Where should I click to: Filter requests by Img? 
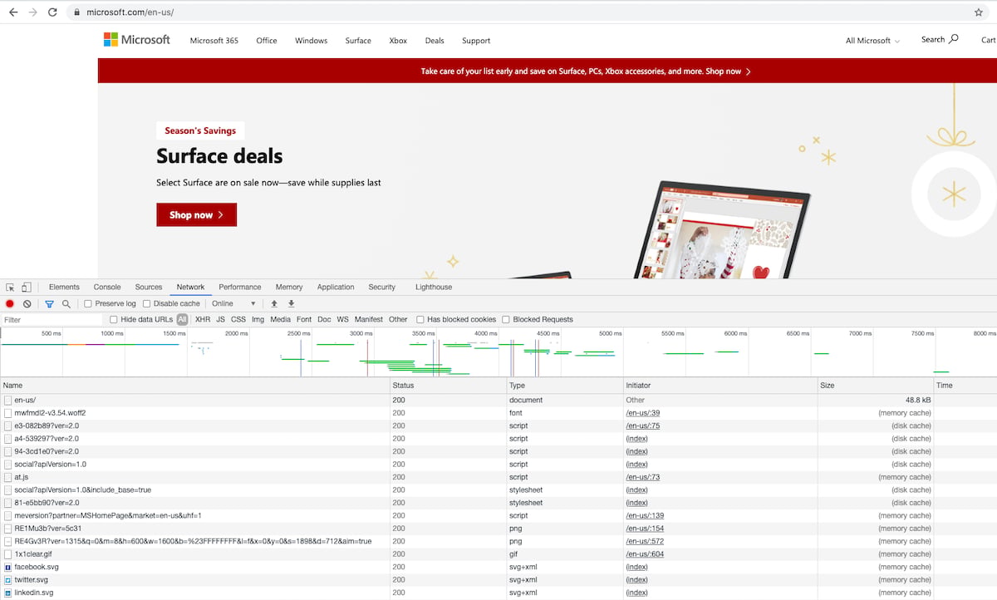258,319
